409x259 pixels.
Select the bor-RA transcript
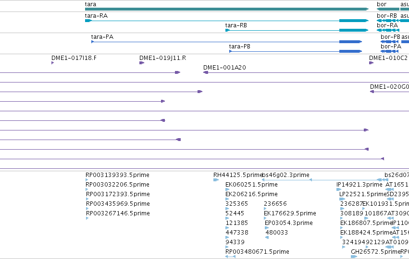pyautogui.click(x=388, y=30)
